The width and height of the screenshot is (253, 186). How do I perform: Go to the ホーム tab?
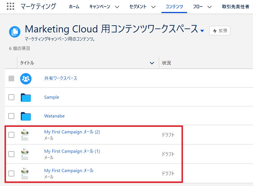click(74, 7)
